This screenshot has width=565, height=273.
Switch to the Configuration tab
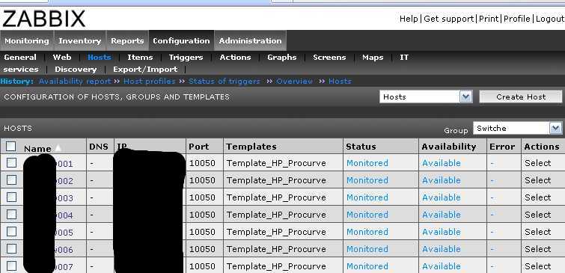(x=181, y=40)
